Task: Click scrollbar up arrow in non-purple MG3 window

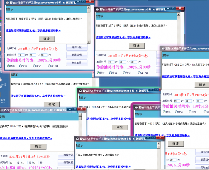Action: [80, 115]
